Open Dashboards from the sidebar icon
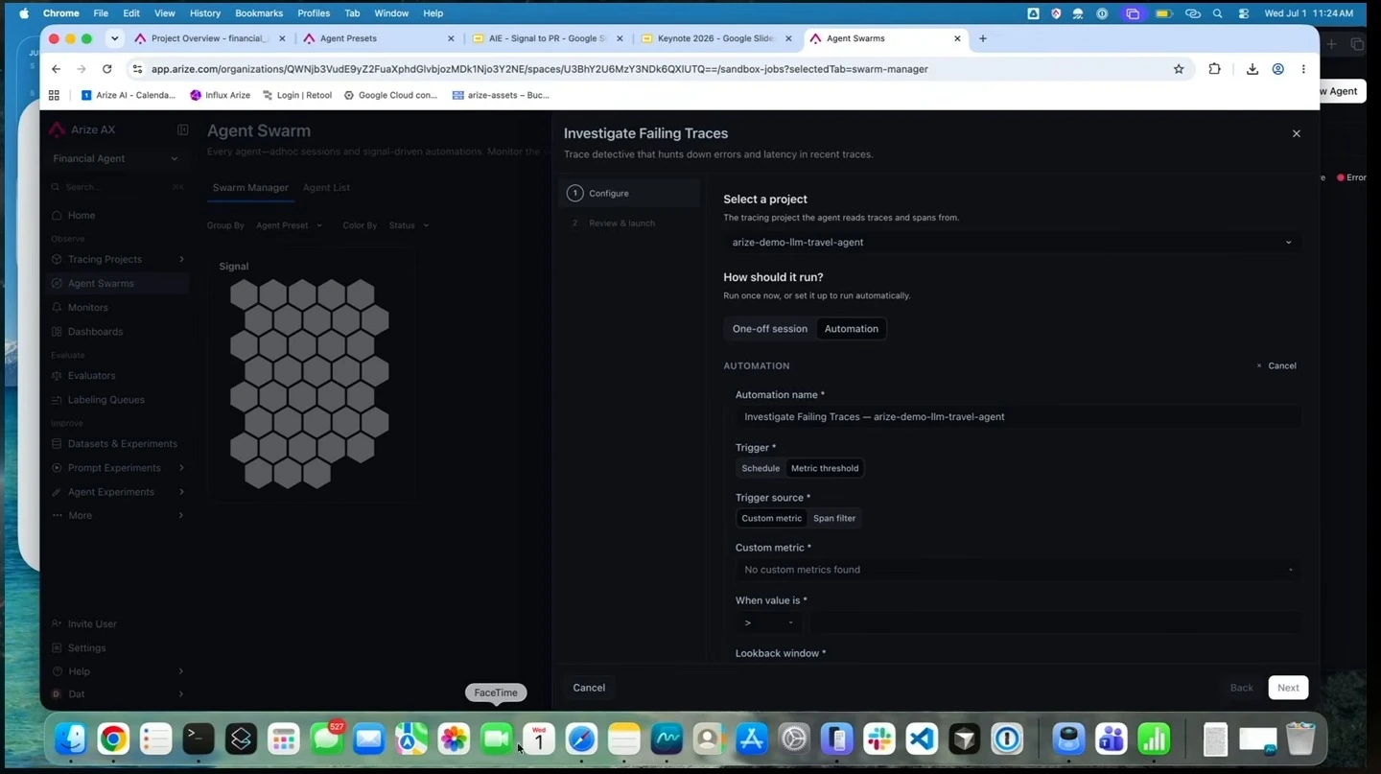 (57, 331)
